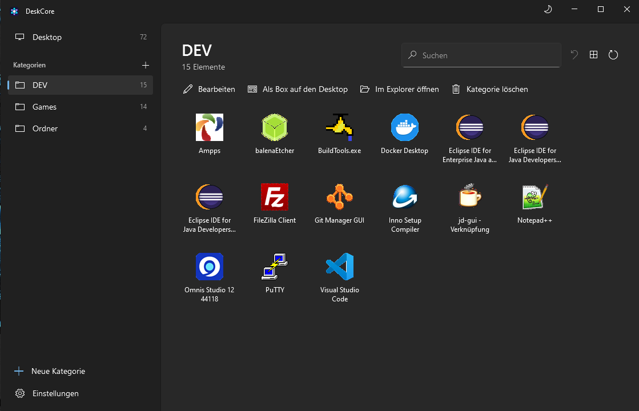Click the DEV heading title
Viewport: 639px width, 411px height.
197,50
